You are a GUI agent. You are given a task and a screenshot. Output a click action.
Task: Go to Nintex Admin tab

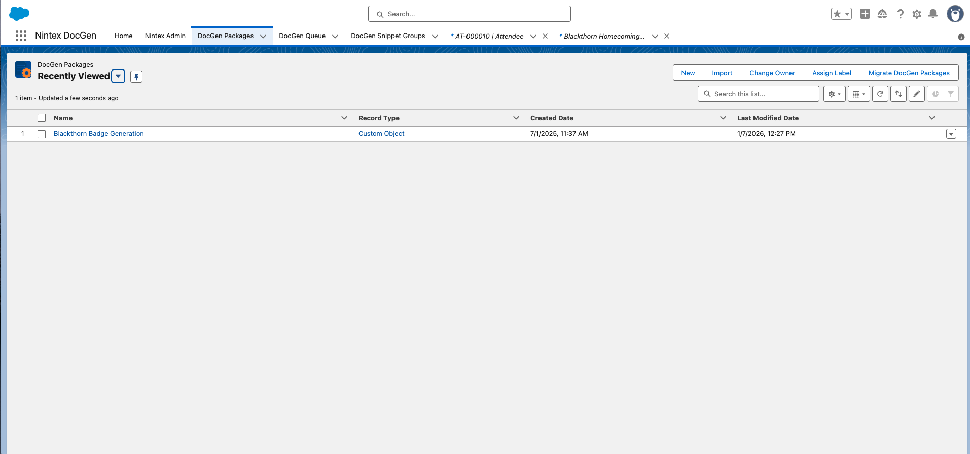click(165, 36)
